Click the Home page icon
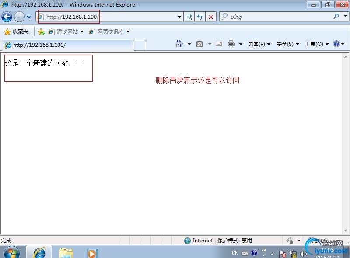The height and width of the screenshot is (258, 350). tap(179, 44)
